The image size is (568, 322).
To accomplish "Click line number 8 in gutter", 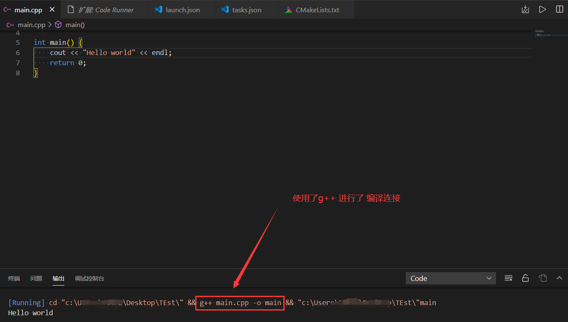I will tap(18, 73).
